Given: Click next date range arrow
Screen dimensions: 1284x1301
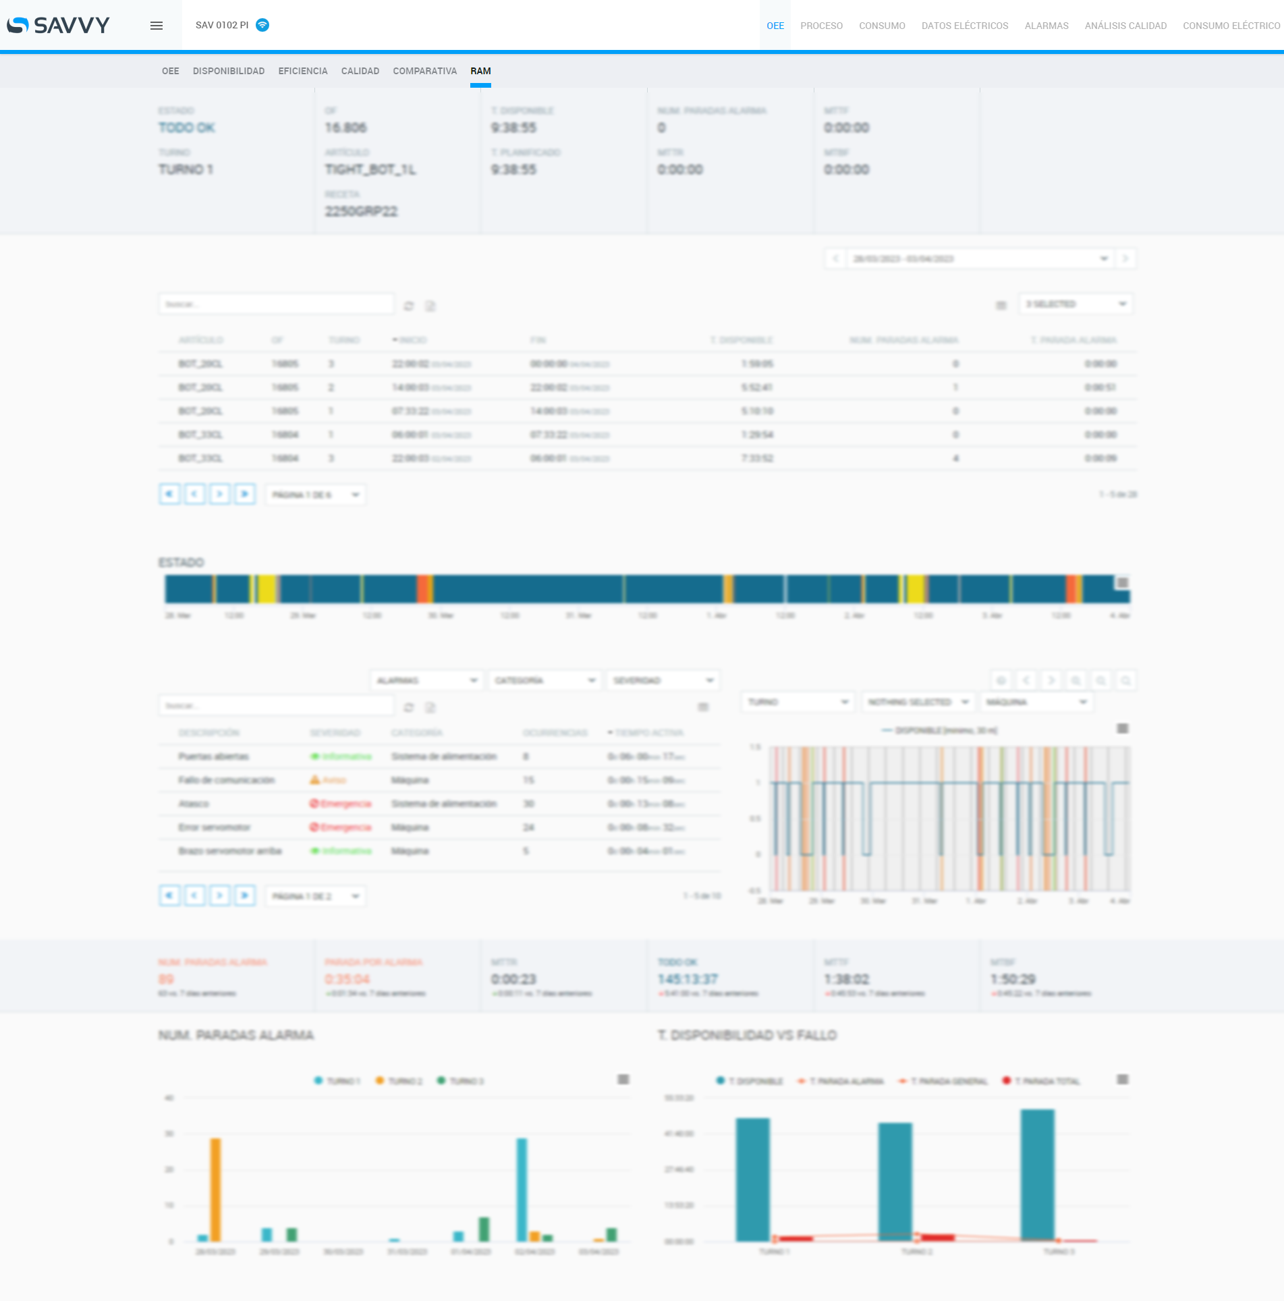Looking at the screenshot, I should point(1125,259).
